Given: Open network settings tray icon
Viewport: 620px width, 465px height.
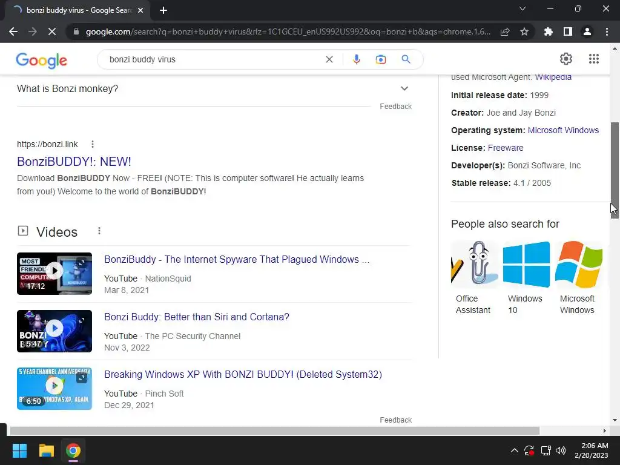Looking at the screenshot, I should point(546,450).
